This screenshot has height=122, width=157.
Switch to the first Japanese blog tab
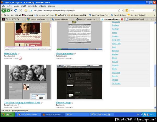point(13,19)
